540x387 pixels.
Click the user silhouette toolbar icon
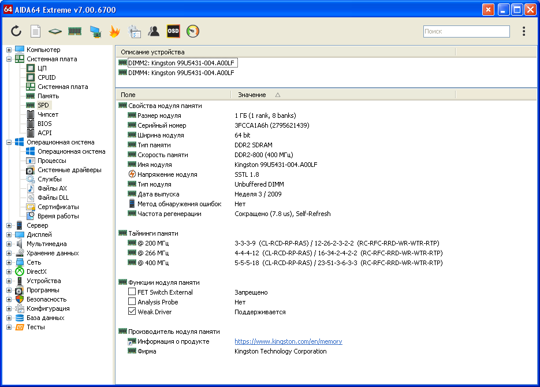coord(154,31)
